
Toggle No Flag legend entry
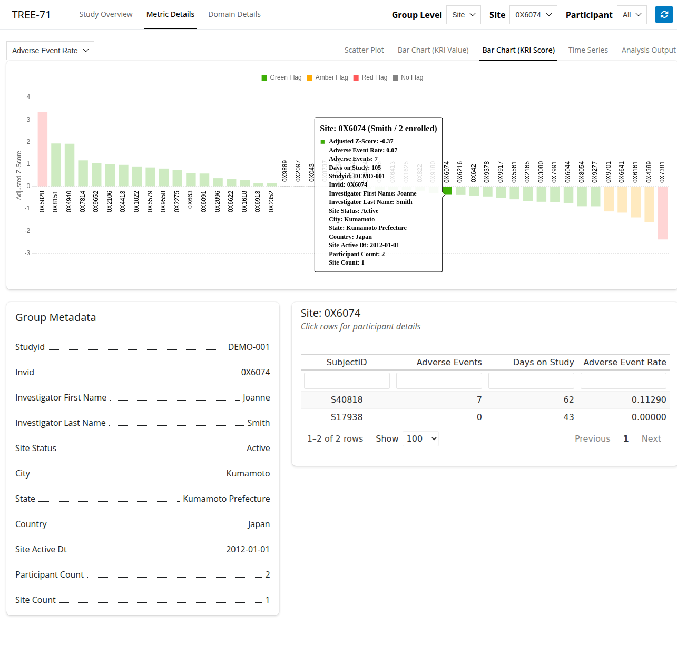point(408,77)
